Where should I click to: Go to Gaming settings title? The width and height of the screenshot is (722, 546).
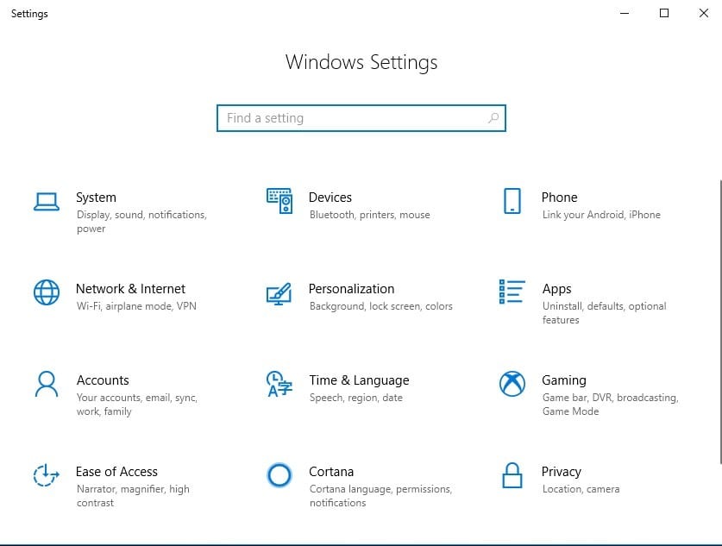click(563, 380)
